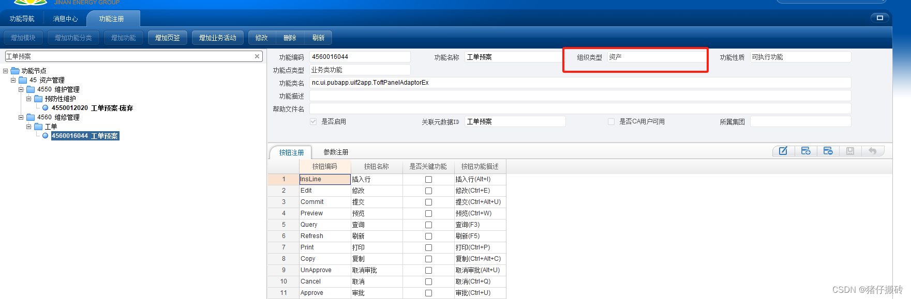
Task: Click the 增加功能 button
Action: click(x=124, y=38)
